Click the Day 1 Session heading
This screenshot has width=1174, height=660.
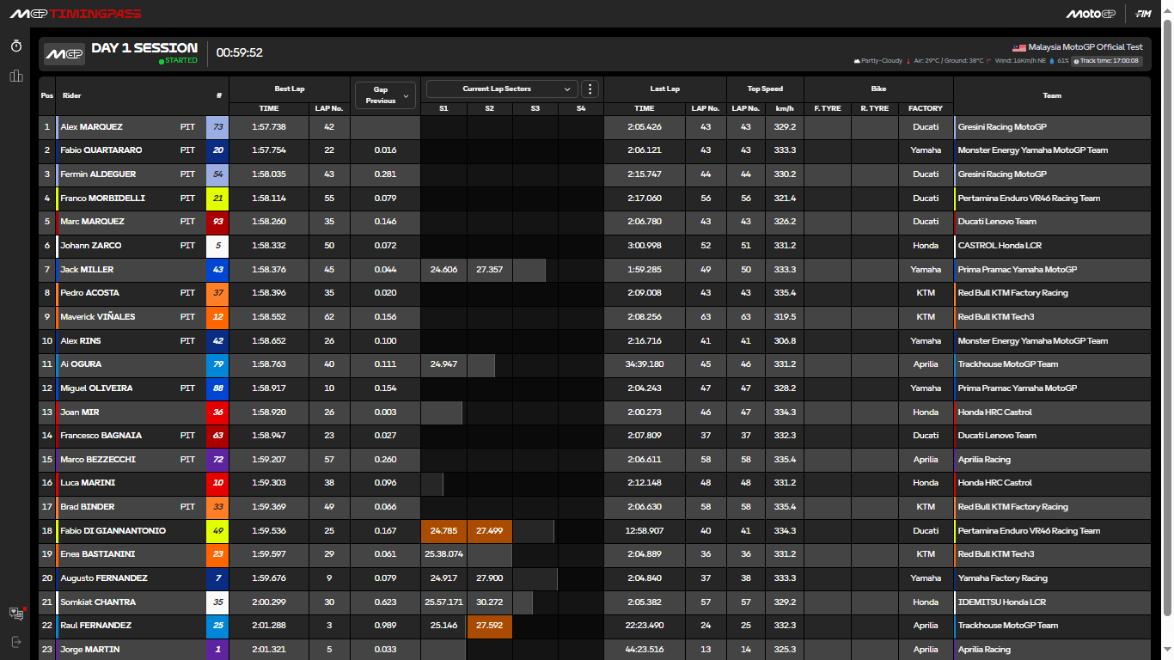[x=144, y=47]
